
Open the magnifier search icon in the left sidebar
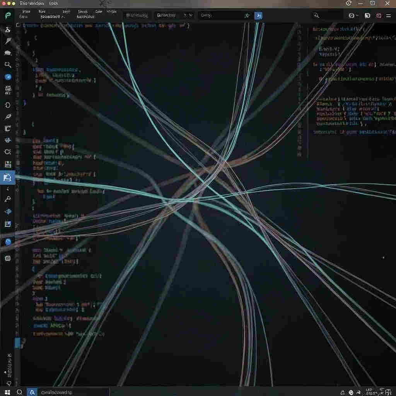tap(8, 65)
